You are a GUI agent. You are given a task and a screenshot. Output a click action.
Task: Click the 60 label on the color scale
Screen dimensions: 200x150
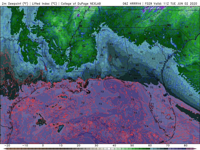[150, 145]
